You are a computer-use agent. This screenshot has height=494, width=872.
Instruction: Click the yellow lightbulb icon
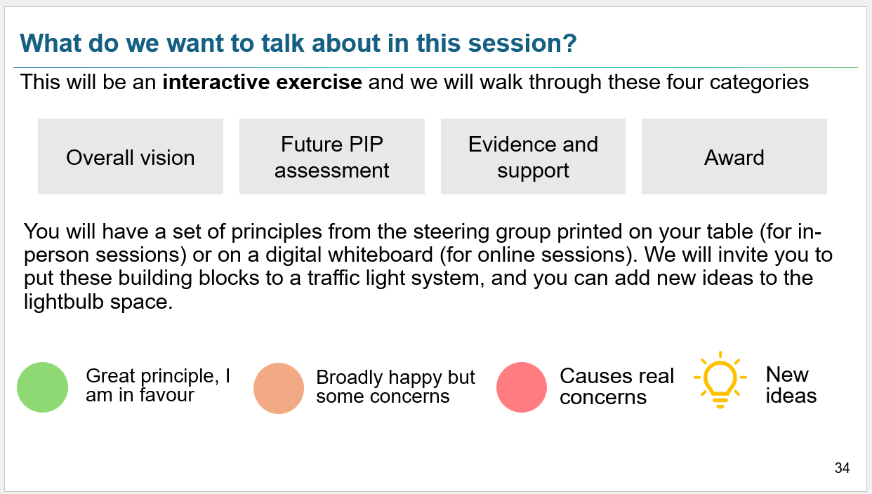[x=720, y=380]
